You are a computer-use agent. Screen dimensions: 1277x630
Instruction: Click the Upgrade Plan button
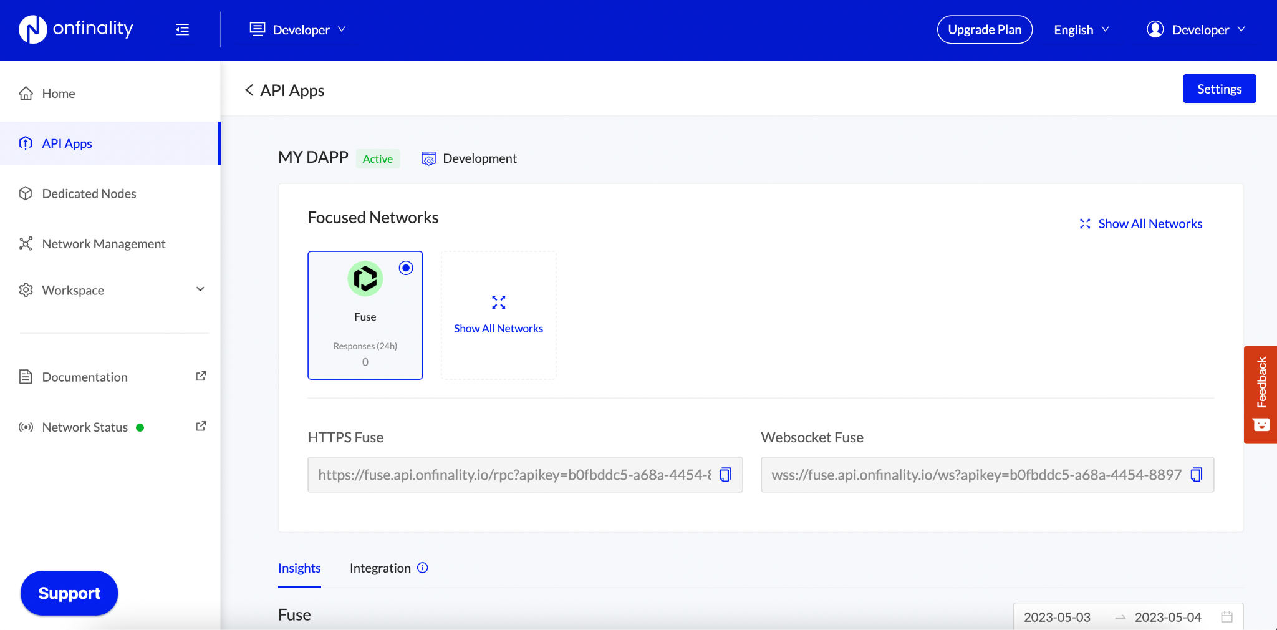985,29
